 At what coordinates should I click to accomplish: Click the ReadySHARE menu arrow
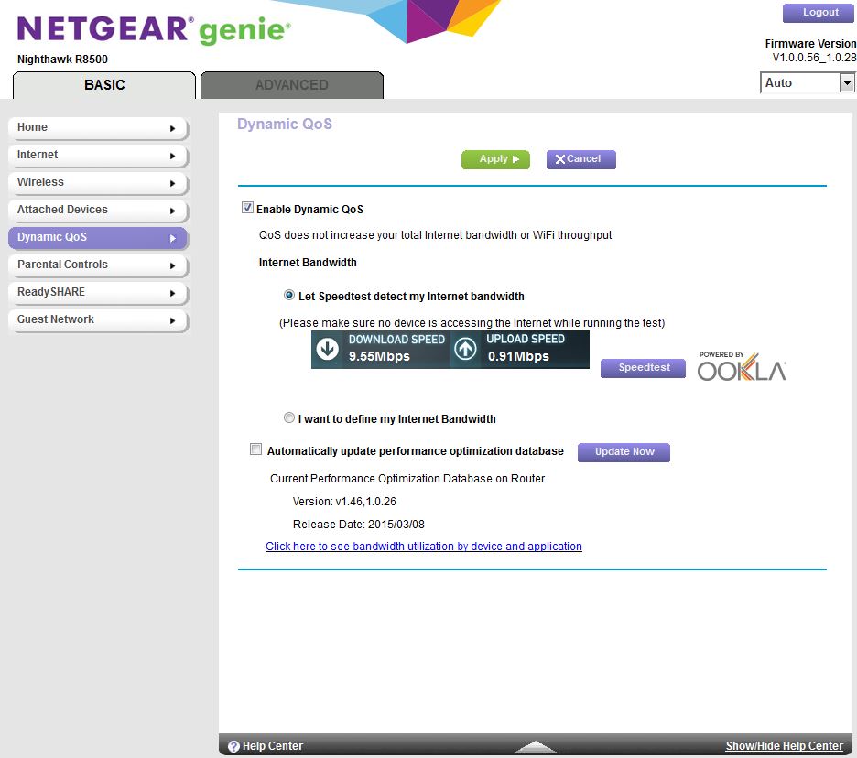click(173, 293)
